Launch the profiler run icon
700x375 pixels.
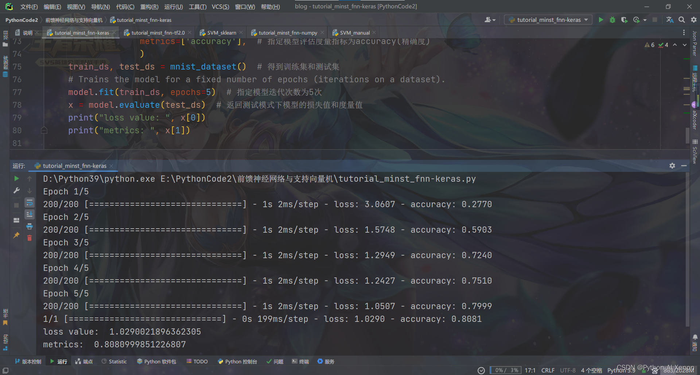(x=637, y=20)
